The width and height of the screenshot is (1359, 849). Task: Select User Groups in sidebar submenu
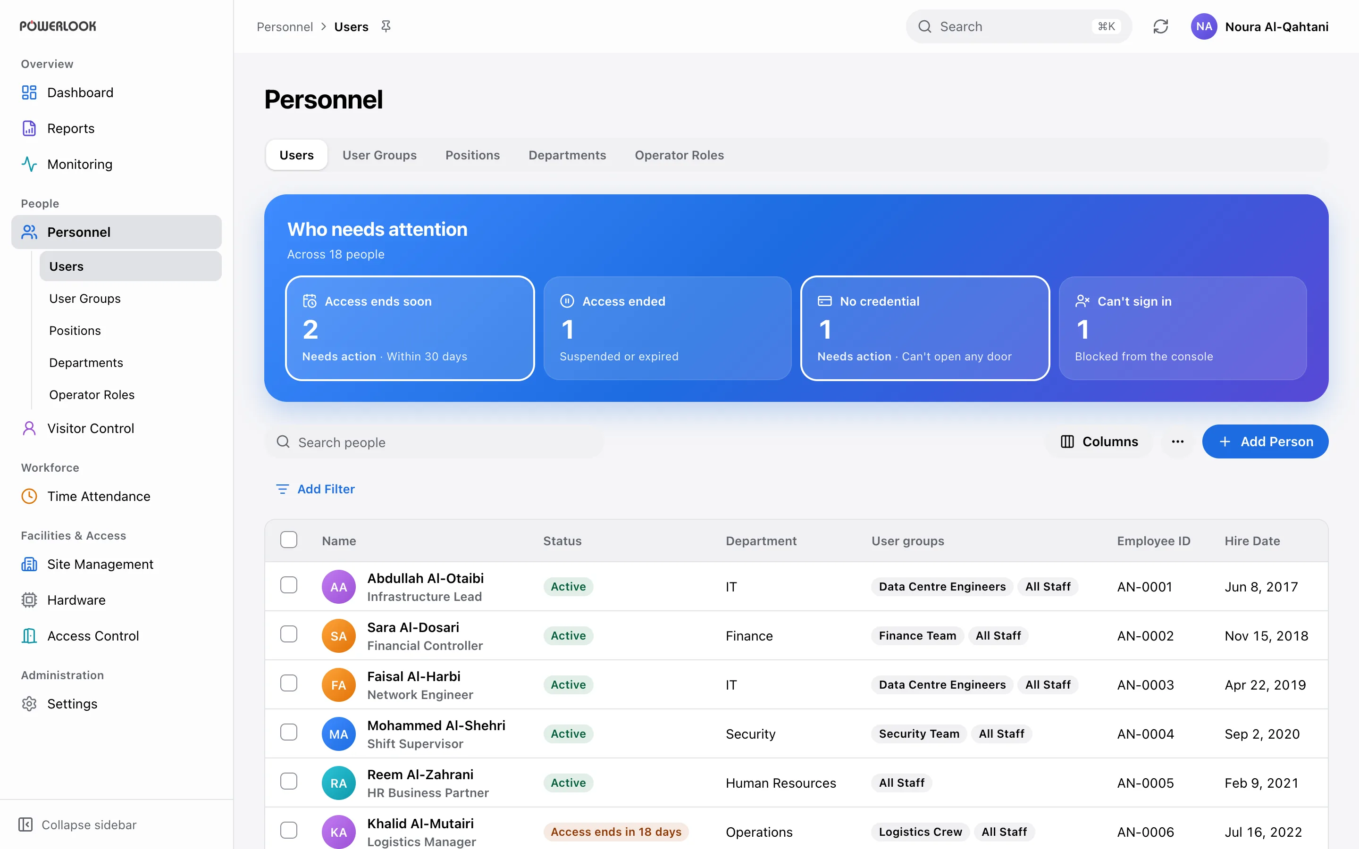(130, 299)
